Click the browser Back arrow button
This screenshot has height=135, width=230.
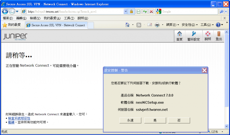click(5, 12)
